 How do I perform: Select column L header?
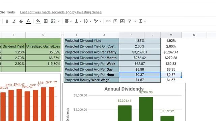(152, 35)
